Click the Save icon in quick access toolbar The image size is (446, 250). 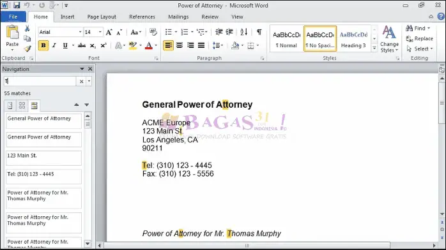point(17,5)
